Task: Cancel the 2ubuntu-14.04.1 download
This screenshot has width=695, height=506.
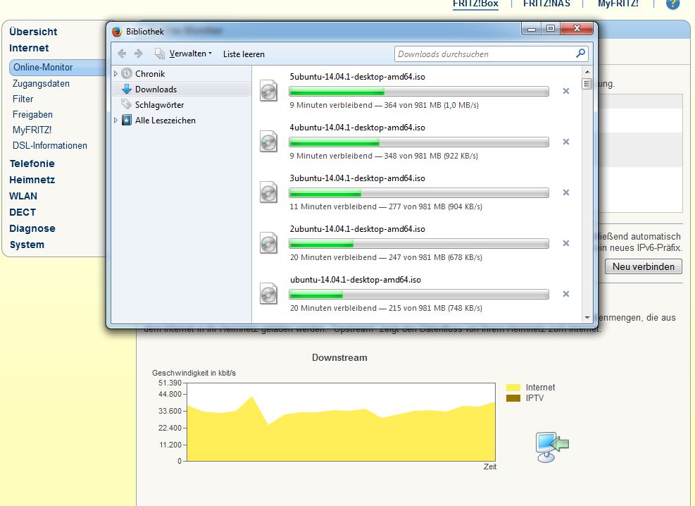Action: (x=566, y=243)
